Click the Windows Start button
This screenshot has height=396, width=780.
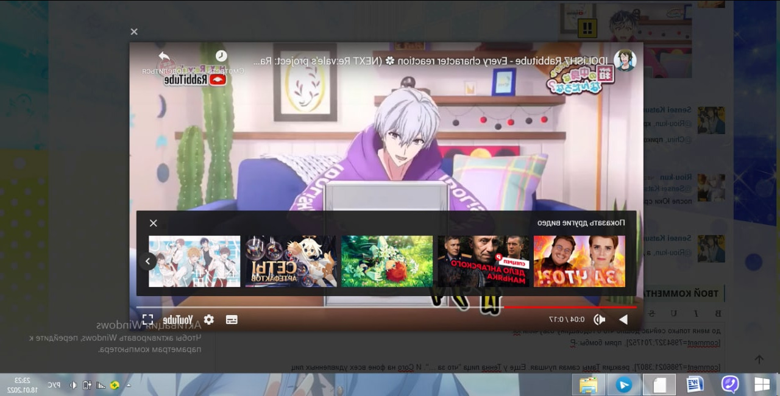click(762, 384)
